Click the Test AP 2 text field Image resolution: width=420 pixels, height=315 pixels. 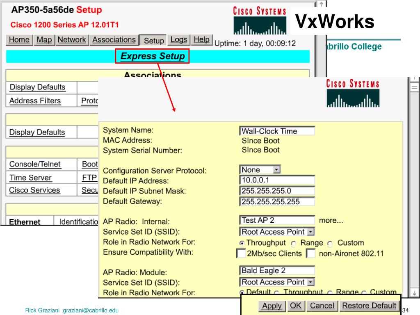(x=277, y=220)
